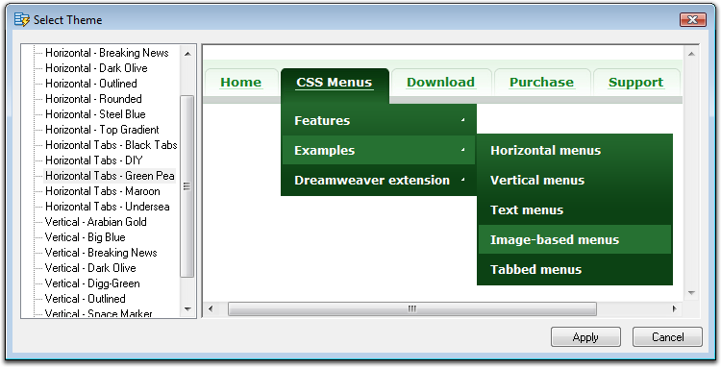Pick Vertical - Breaking News theme

click(101, 253)
